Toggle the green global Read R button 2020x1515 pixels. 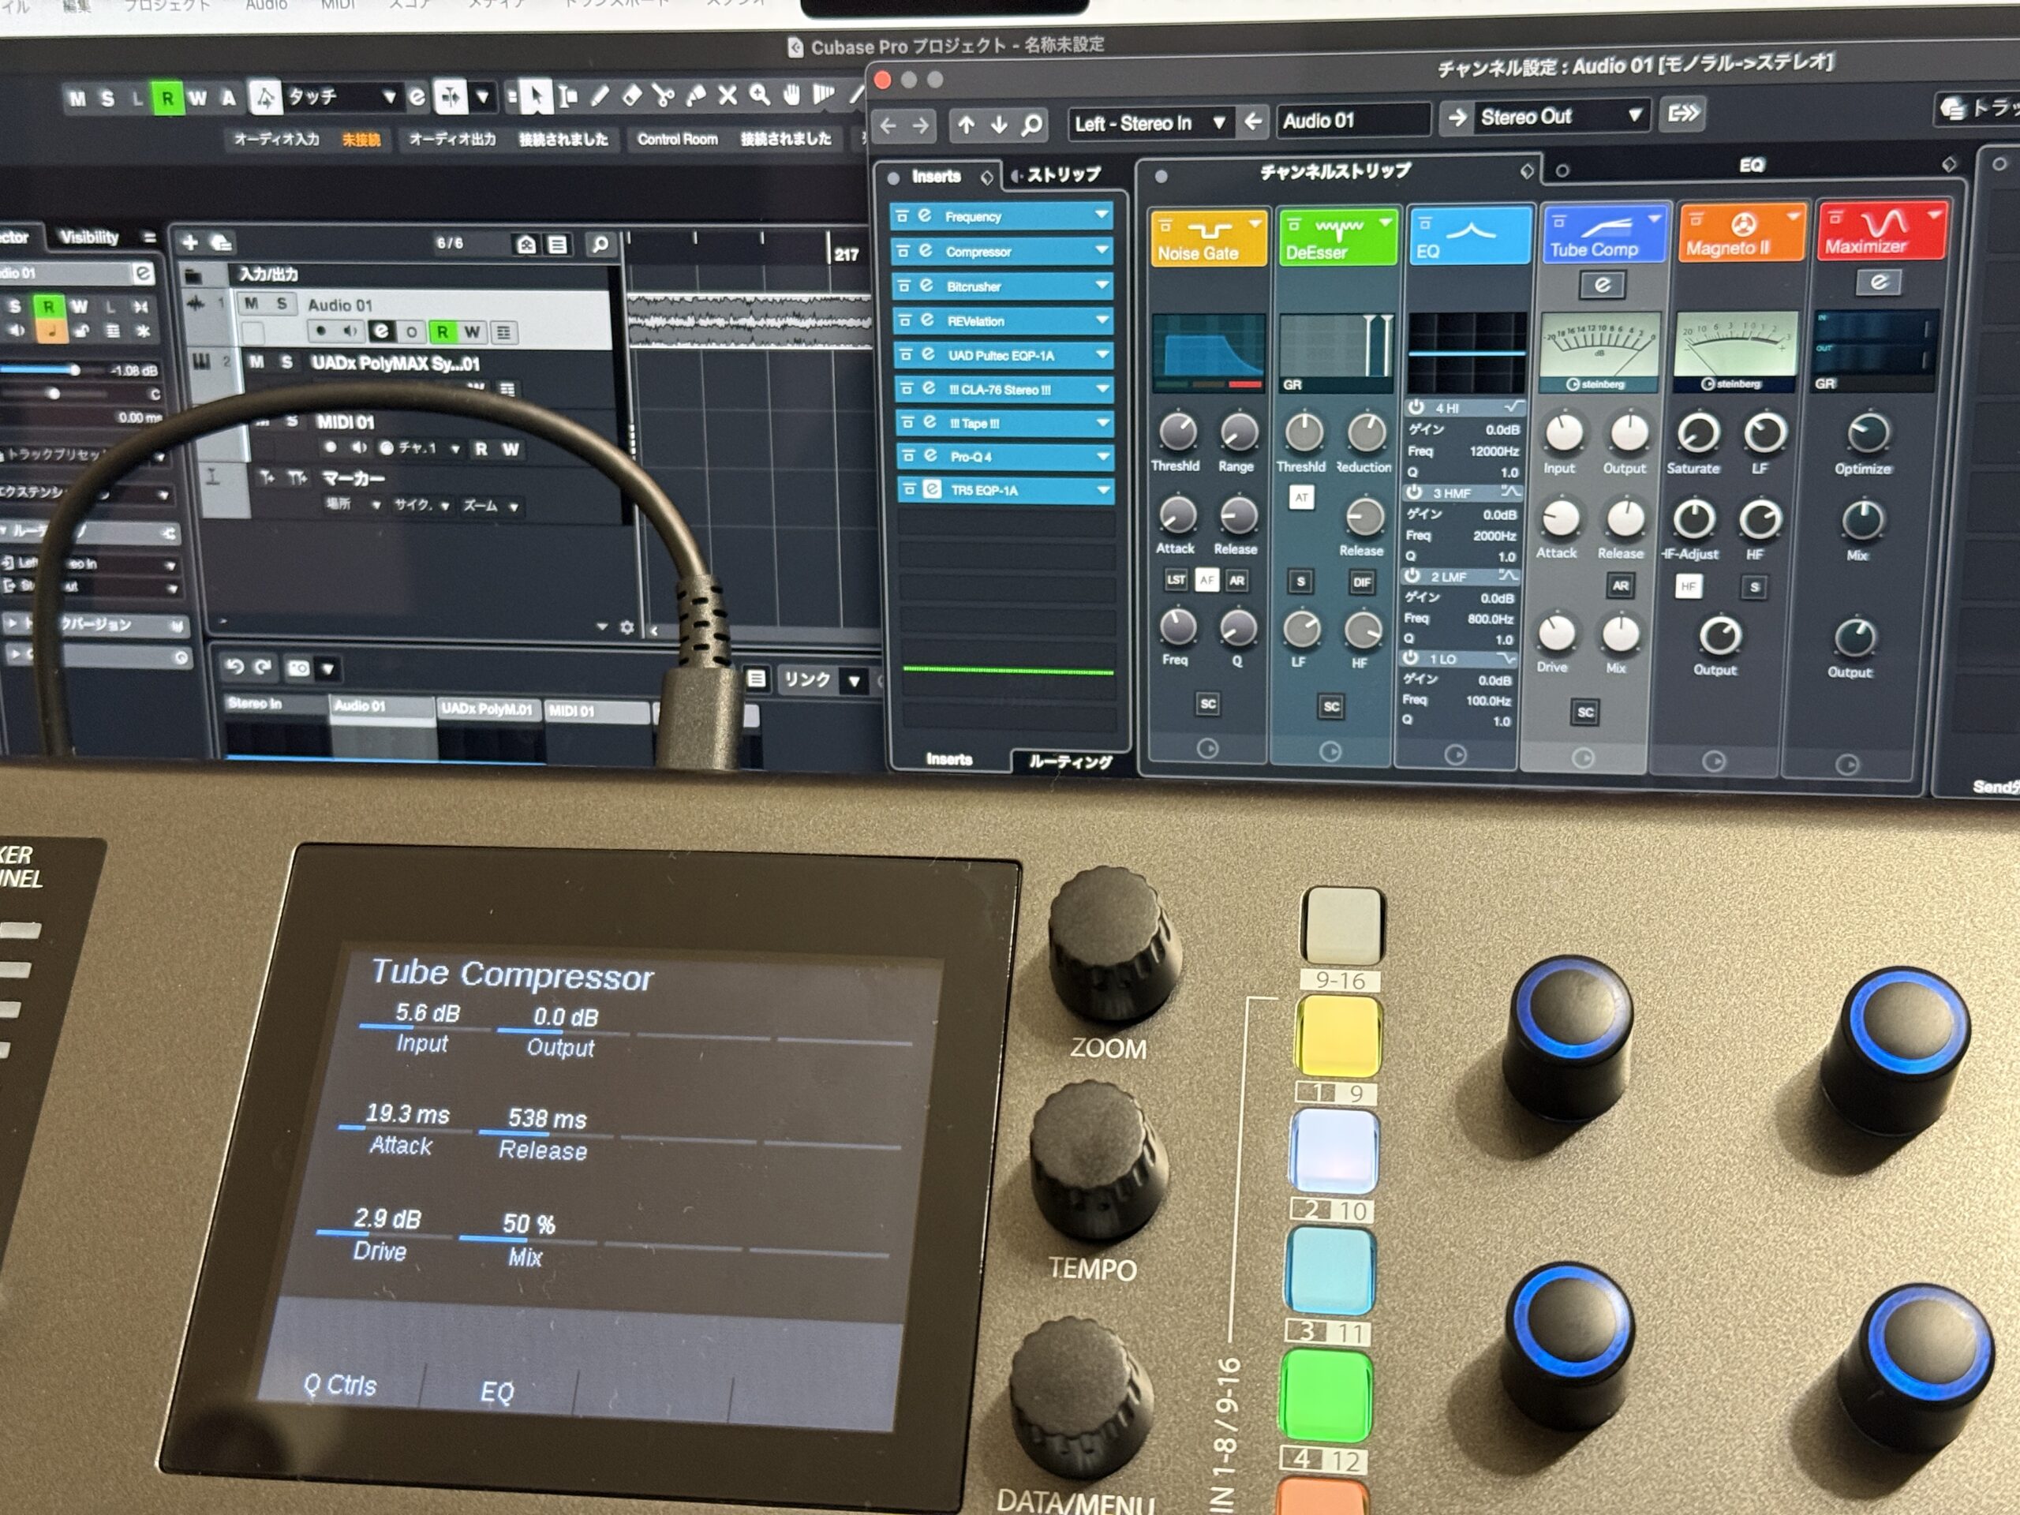[x=167, y=98]
